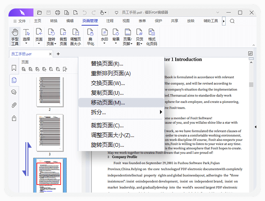This screenshot has width=265, height=201.
Task: Click the bookmark icon in 页面 panel toolbar
Action: point(65,69)
